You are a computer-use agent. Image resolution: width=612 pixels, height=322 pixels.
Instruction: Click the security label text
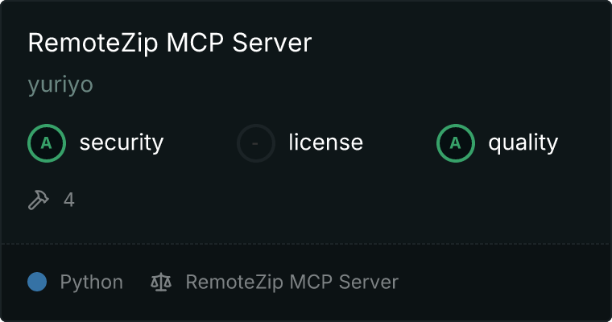coord(122,142)
